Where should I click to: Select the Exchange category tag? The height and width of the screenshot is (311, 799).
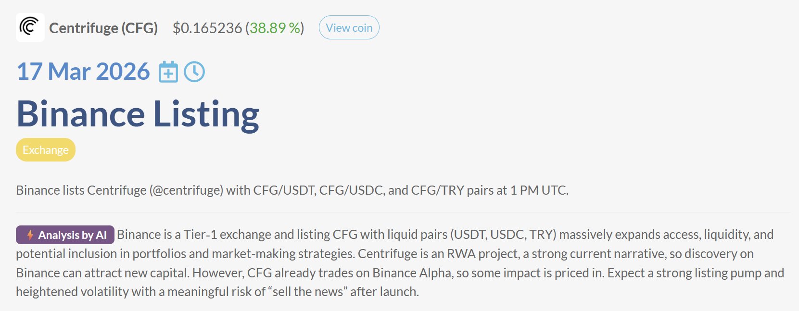46,150
